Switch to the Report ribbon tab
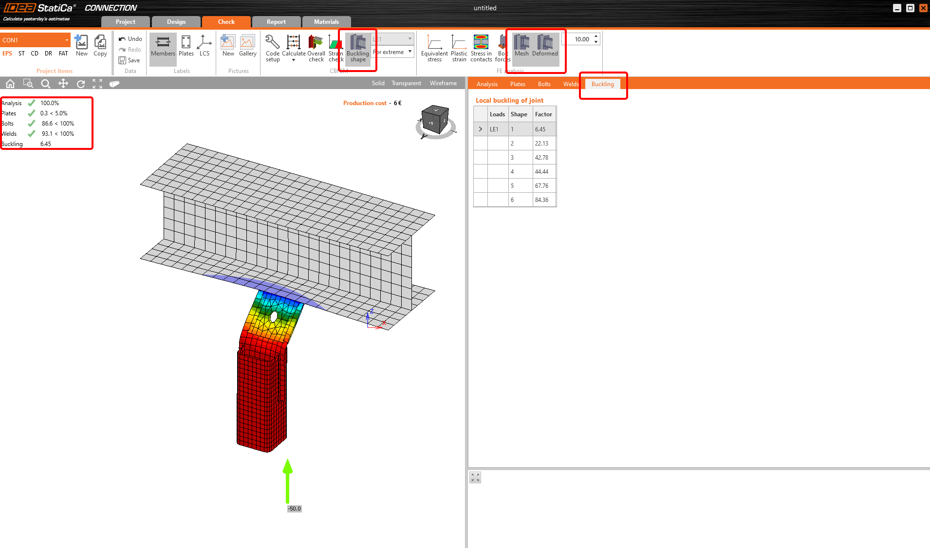 coord(277,21)
